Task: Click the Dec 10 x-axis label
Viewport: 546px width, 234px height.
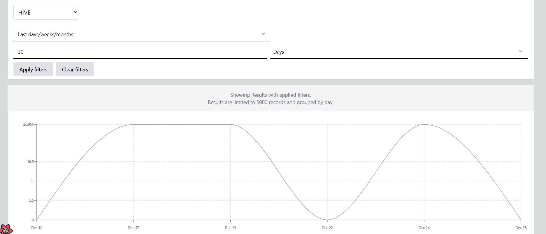Action: tap(37, 228)
